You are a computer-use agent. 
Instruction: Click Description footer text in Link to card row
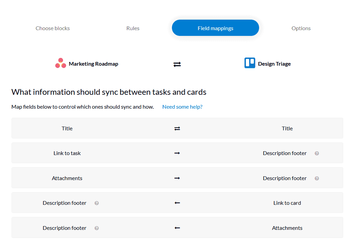pyautogui.click(x=65, y=203)
